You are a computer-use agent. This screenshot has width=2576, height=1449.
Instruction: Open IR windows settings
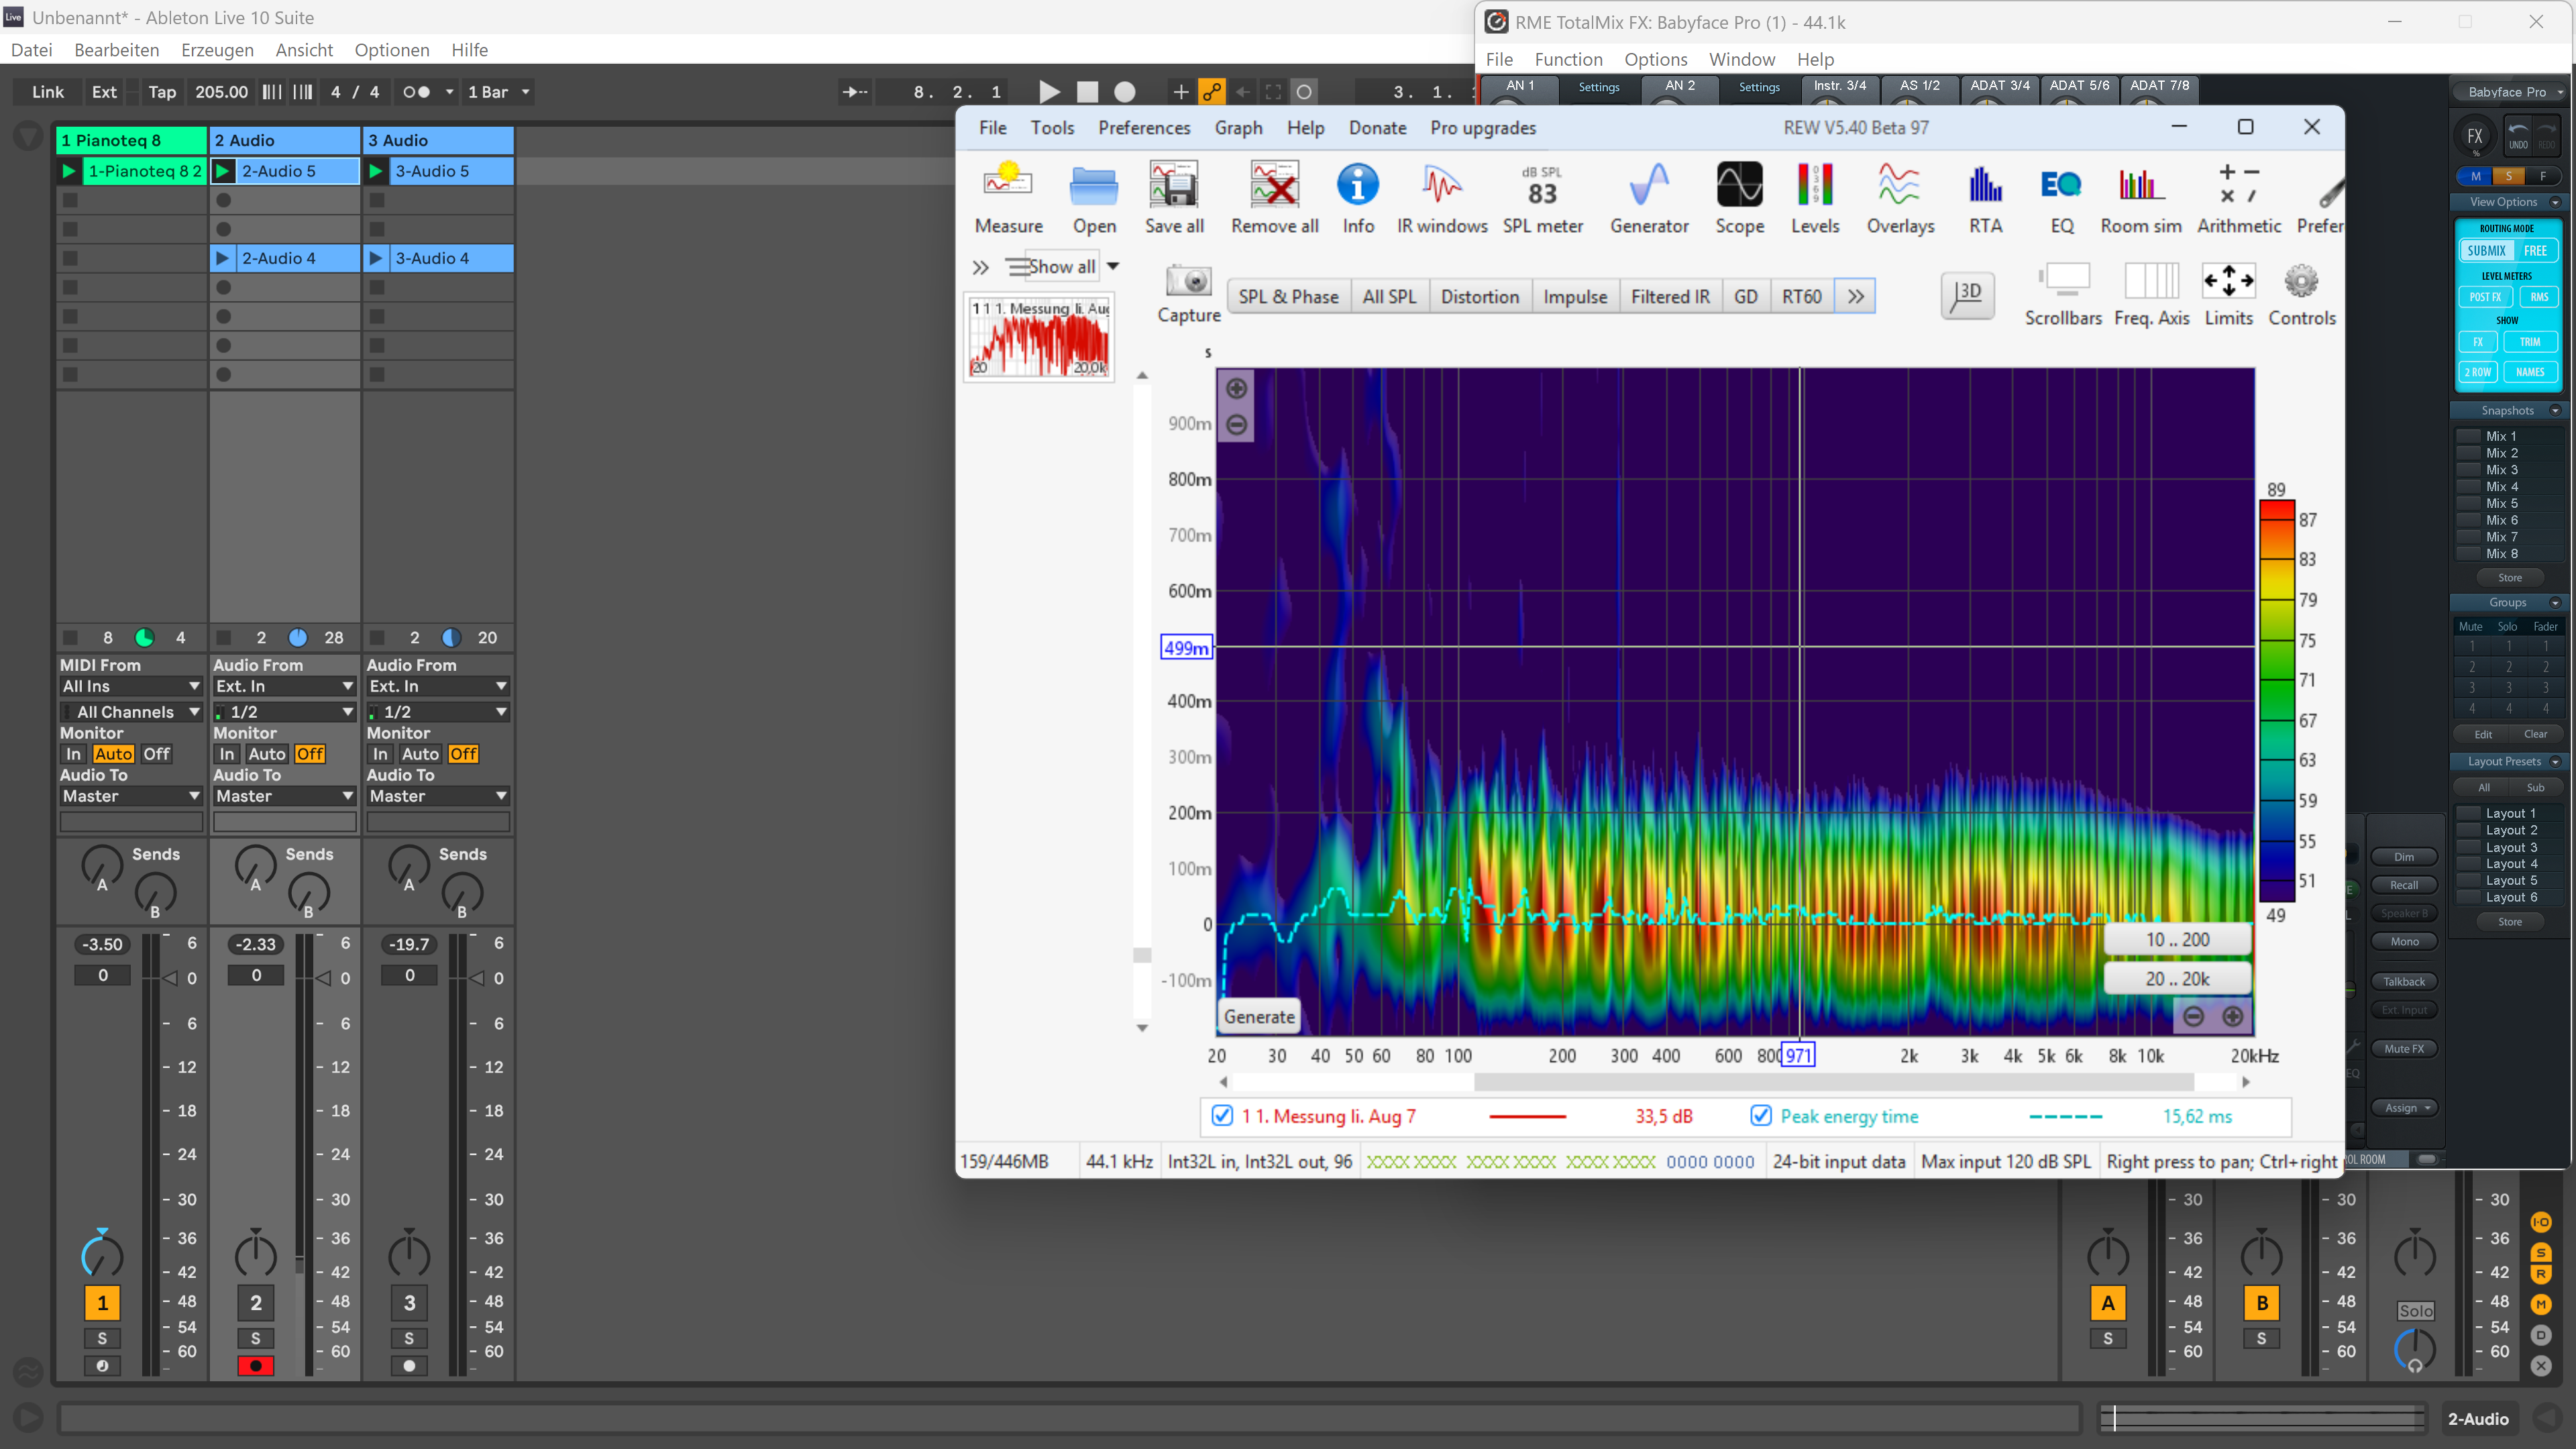1442,198
